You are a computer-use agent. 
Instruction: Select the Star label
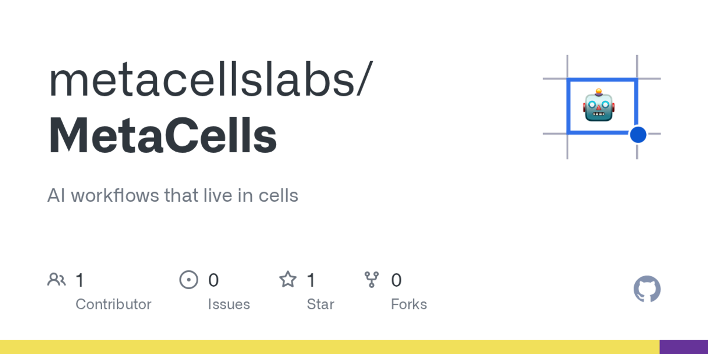click(x=320, y=304)
